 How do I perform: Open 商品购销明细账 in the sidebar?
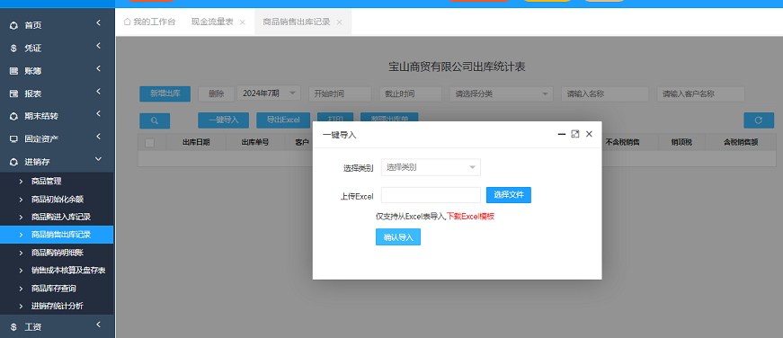(x=57, y=253)
